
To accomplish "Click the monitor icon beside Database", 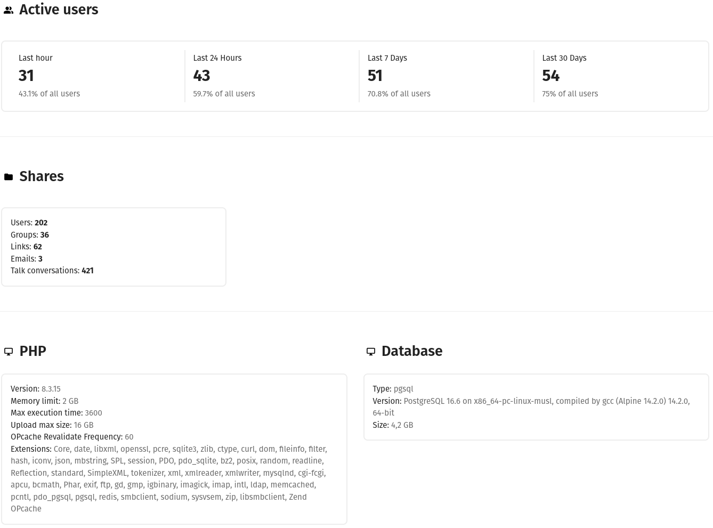I will click(x=371, y=352).
